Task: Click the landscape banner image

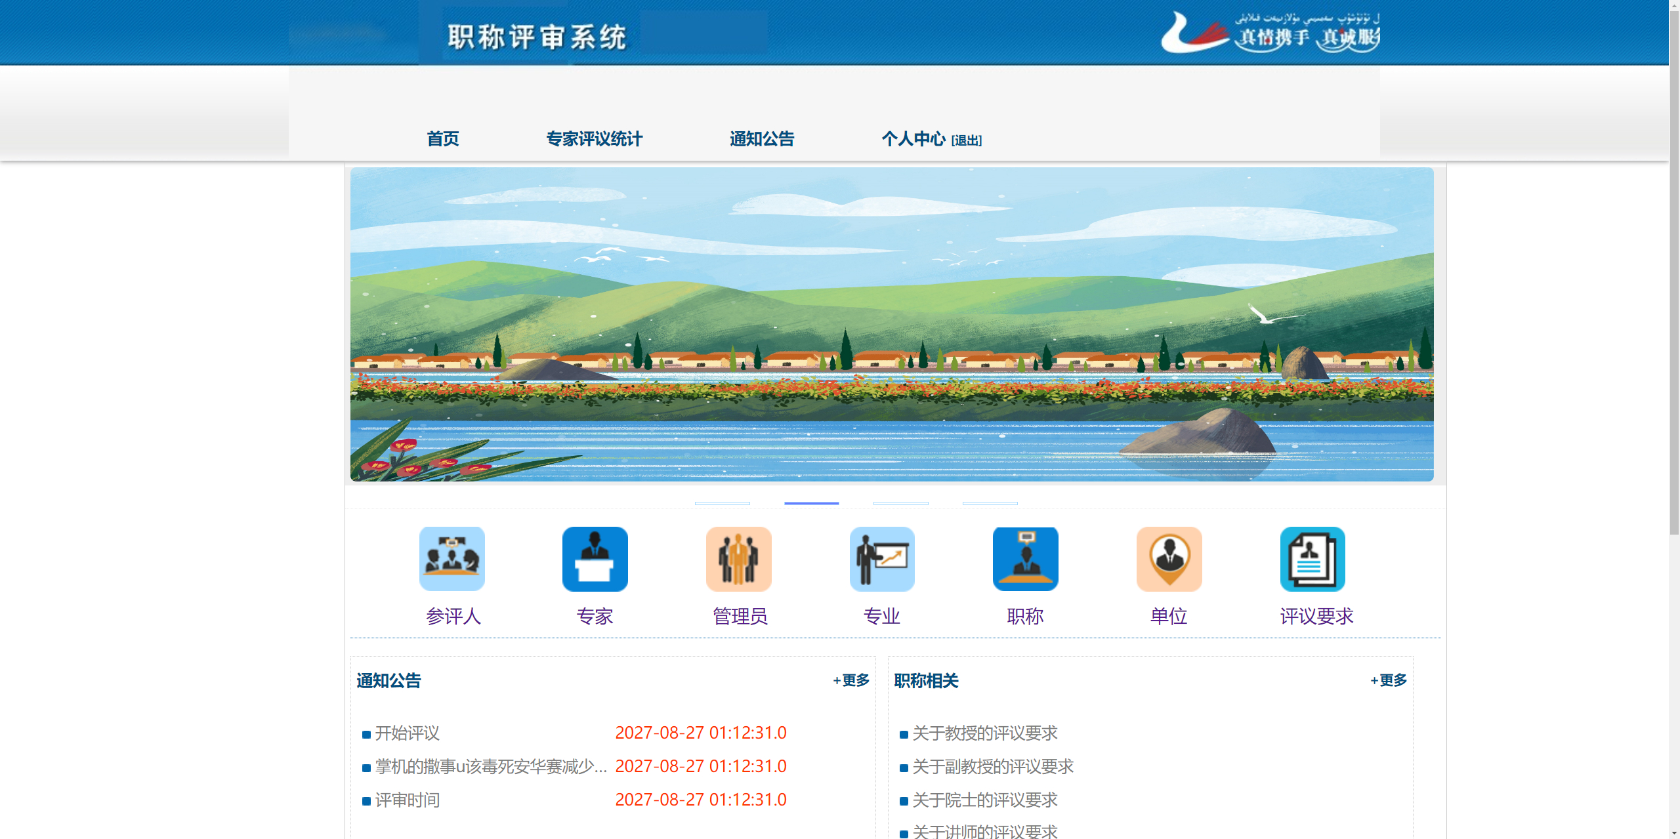Action: [x=891, y=324]
